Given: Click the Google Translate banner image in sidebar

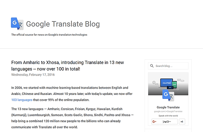Looking at the screenshot, I should (168, 84).
